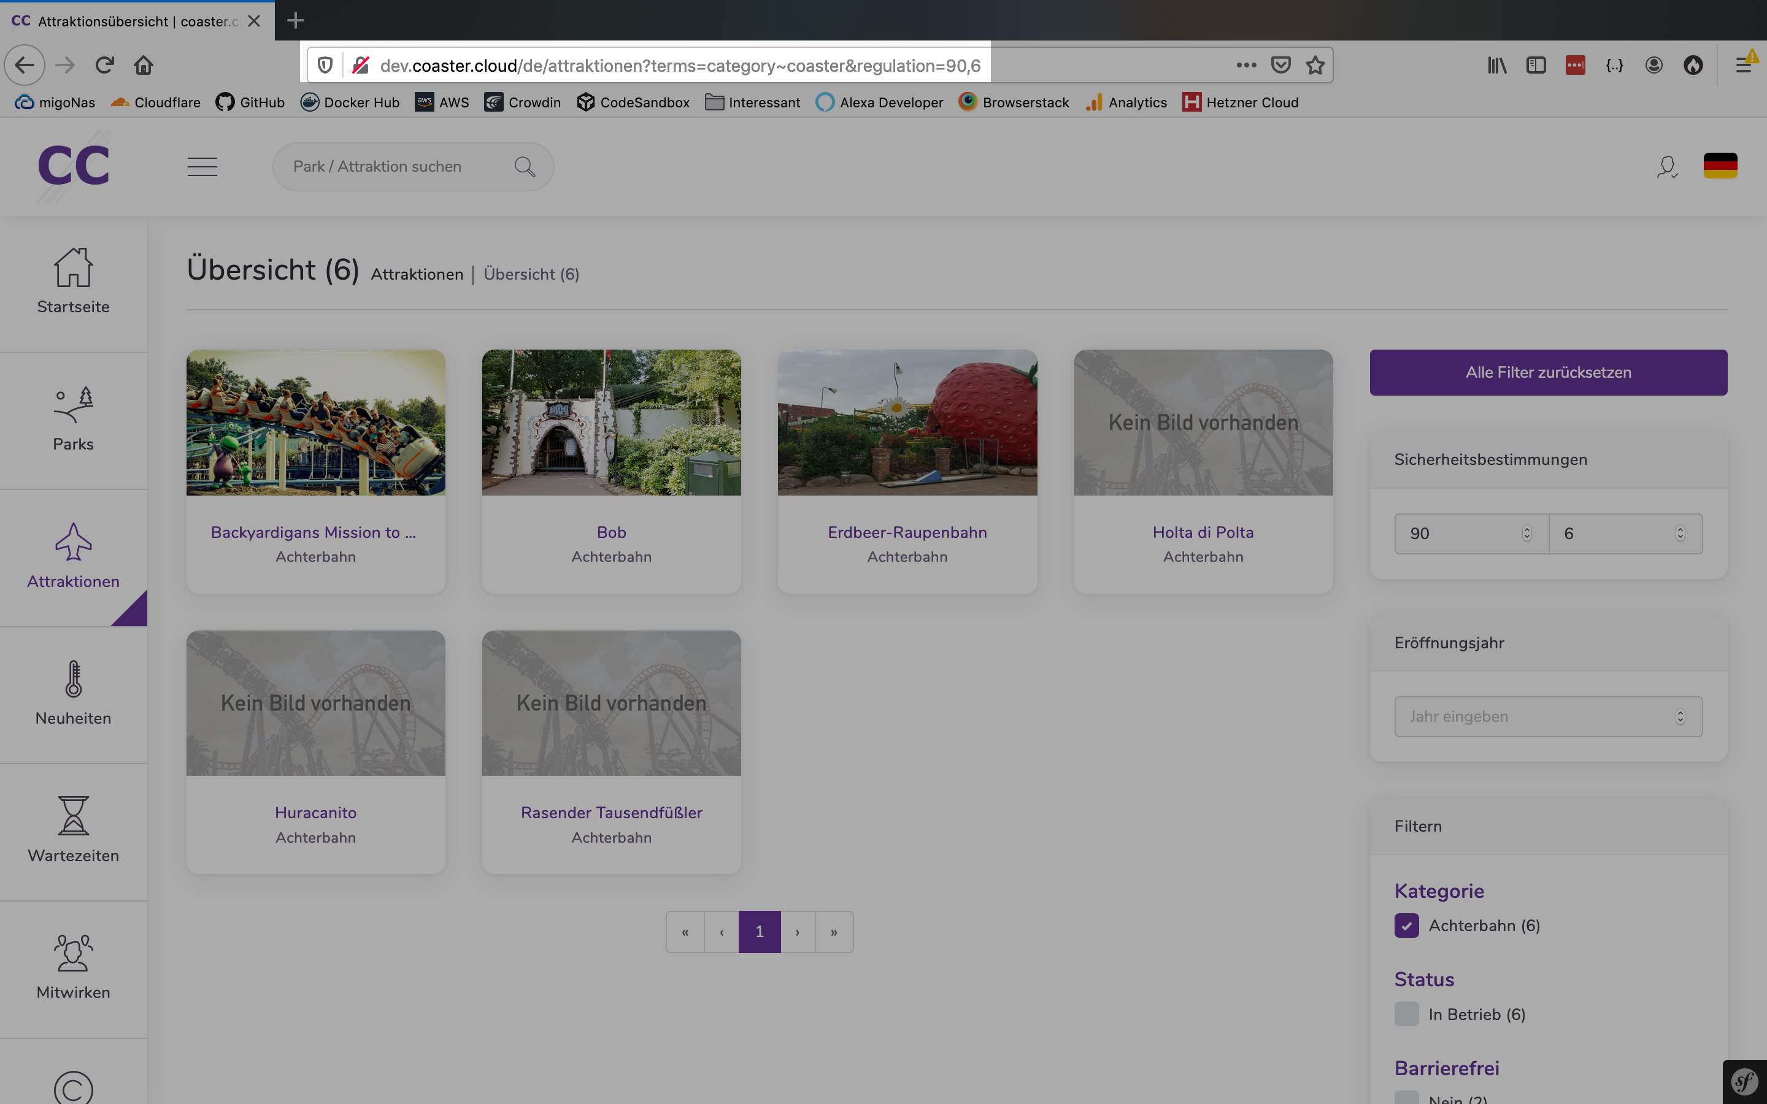Go to Parks in sidebar

tap(73, 420)
